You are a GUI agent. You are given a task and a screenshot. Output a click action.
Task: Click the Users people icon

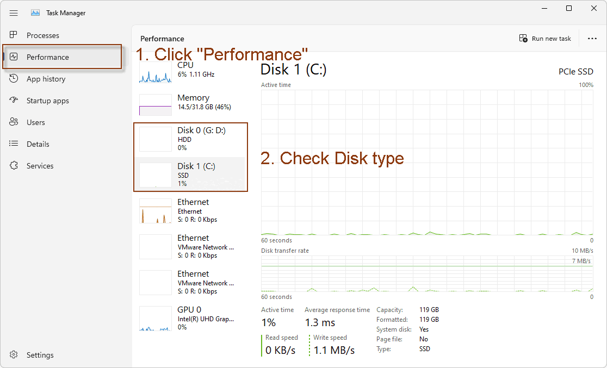pos(14,122)
